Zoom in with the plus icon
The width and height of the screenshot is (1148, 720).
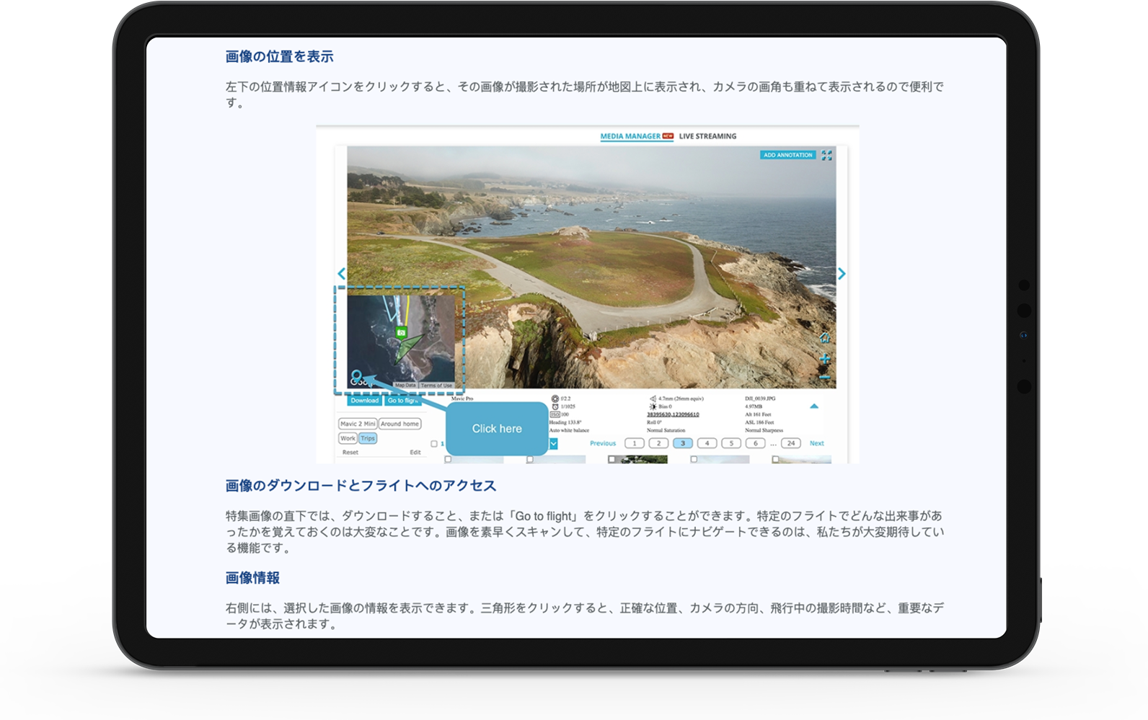click(825, 358)
